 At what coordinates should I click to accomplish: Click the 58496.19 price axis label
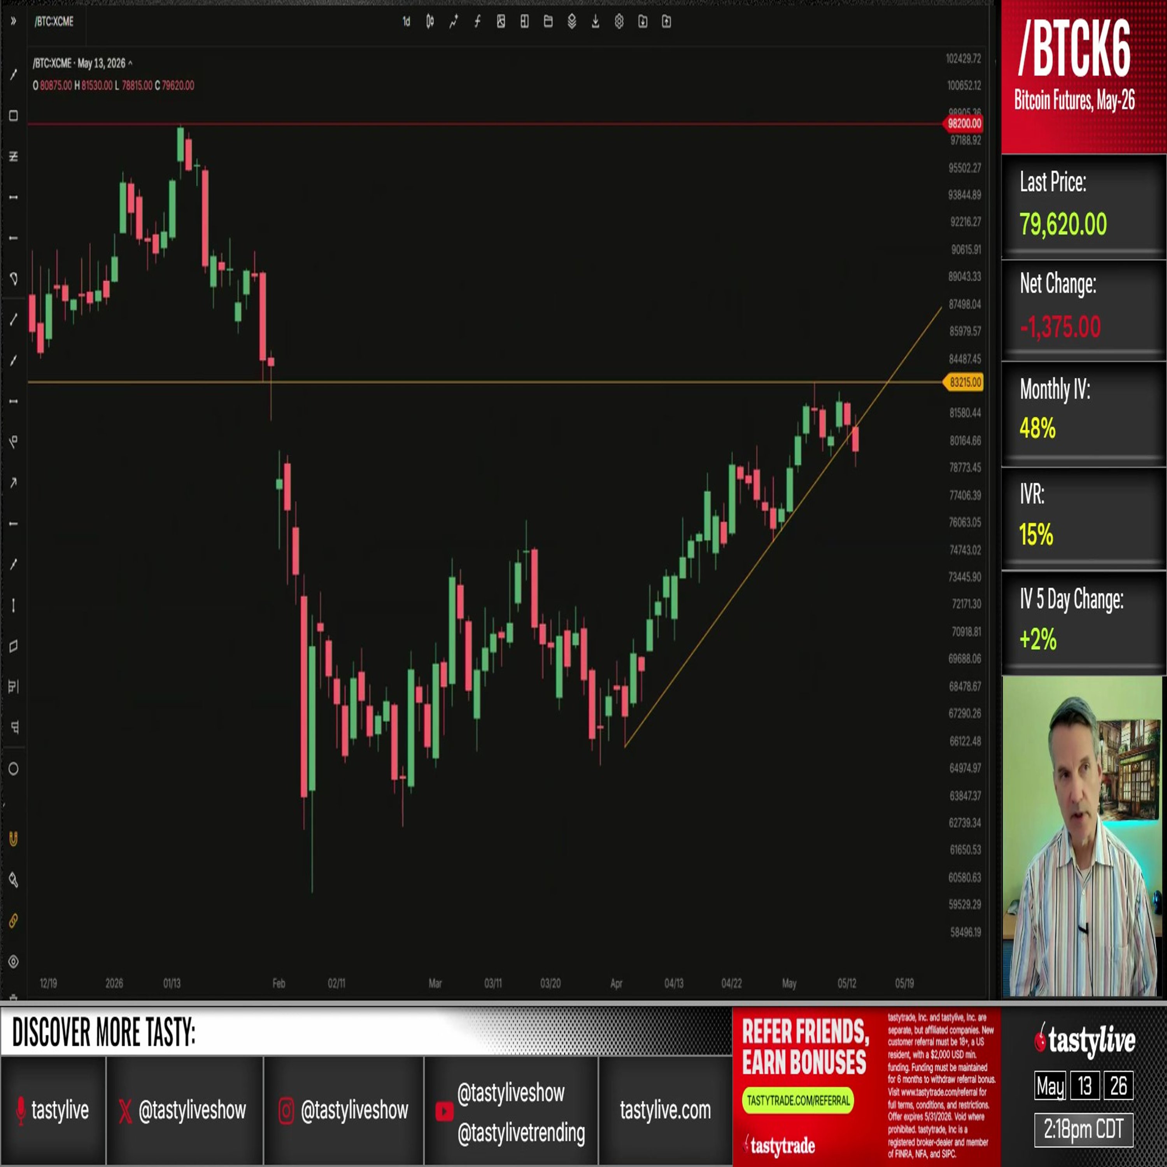click(965, 932)
